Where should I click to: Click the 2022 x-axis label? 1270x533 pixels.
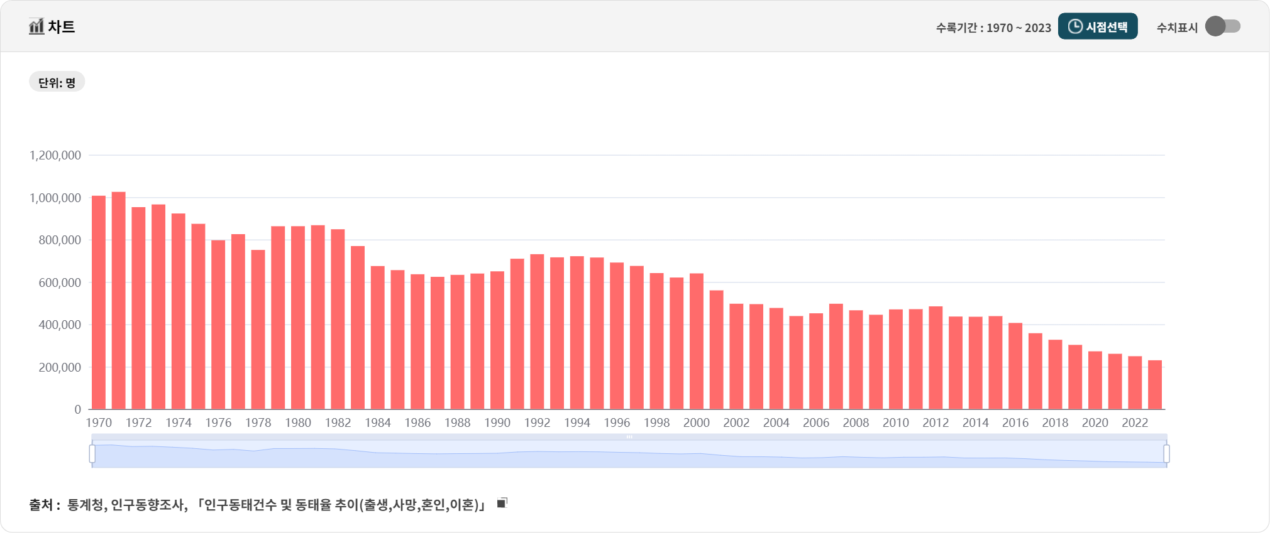point(1135,423)
